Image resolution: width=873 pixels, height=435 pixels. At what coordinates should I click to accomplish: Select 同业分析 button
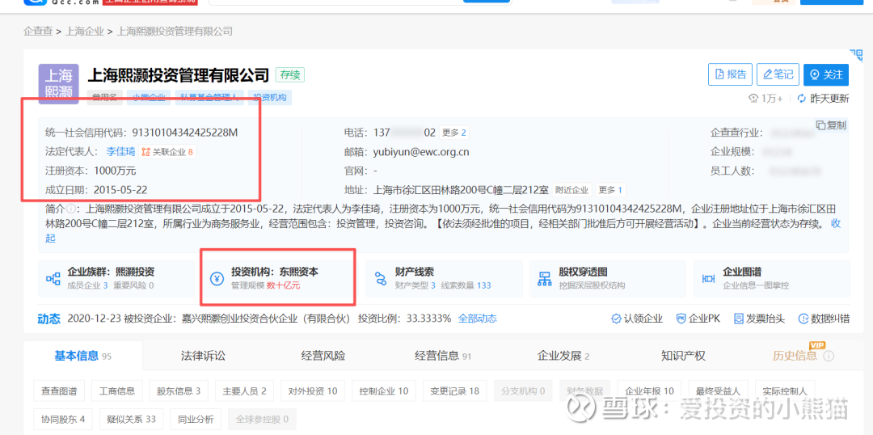click(196, 419)
